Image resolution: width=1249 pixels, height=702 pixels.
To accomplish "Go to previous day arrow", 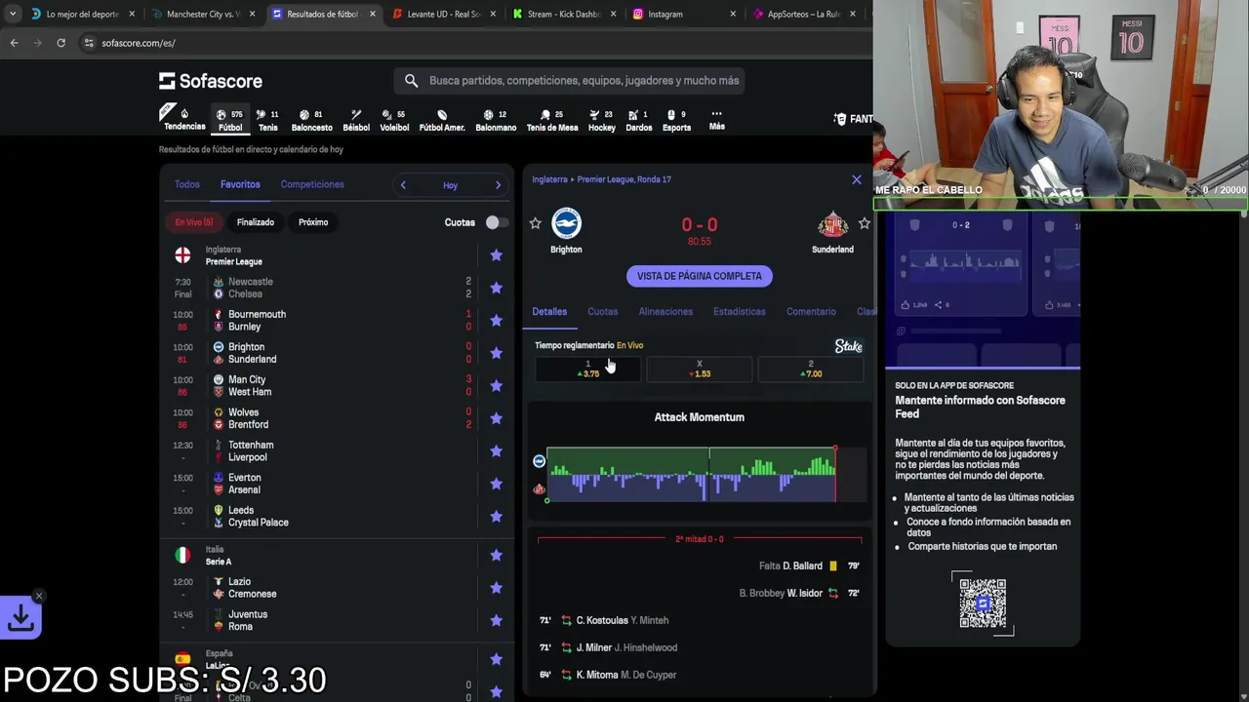I will 403,185.
